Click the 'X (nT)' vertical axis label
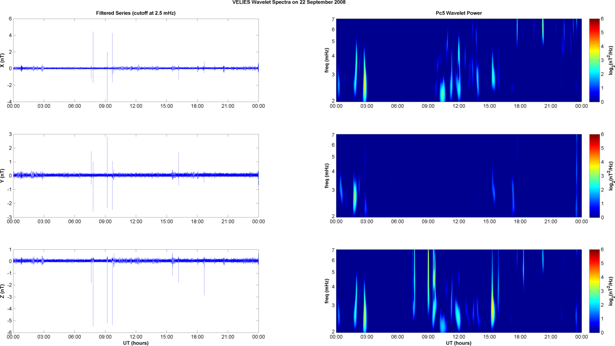 point(3,60)
